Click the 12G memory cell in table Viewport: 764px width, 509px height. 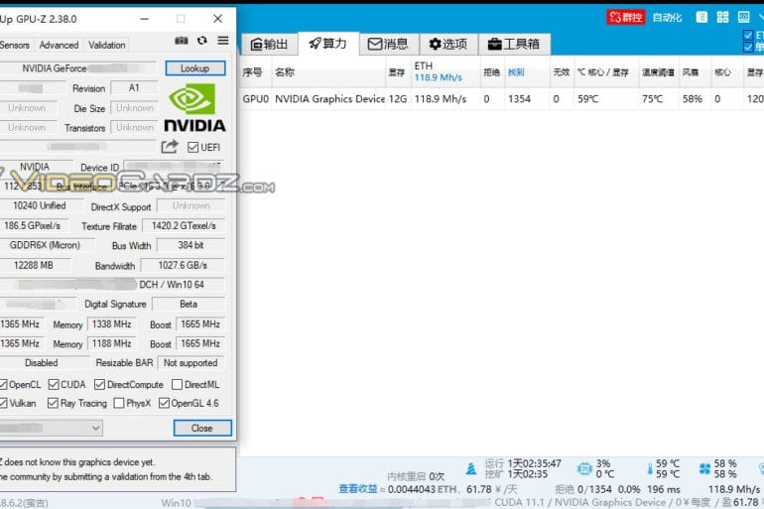click(x=398, y=99)
